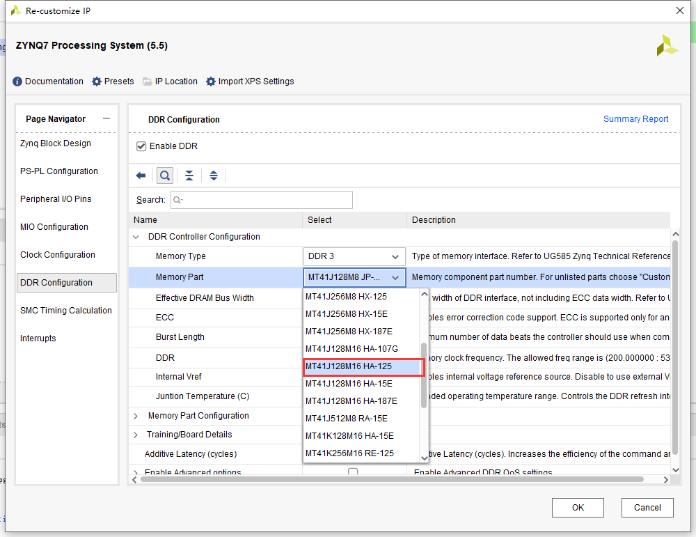Go to SMC Timing Calculation page
The height and width of the screenshot is (537, 696).
click(66, 311)
